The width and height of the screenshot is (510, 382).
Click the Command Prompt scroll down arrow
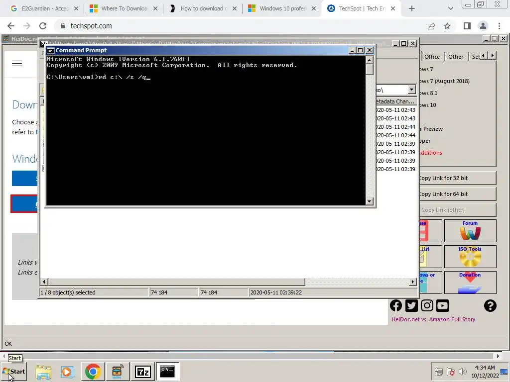(x=369, y=201)
